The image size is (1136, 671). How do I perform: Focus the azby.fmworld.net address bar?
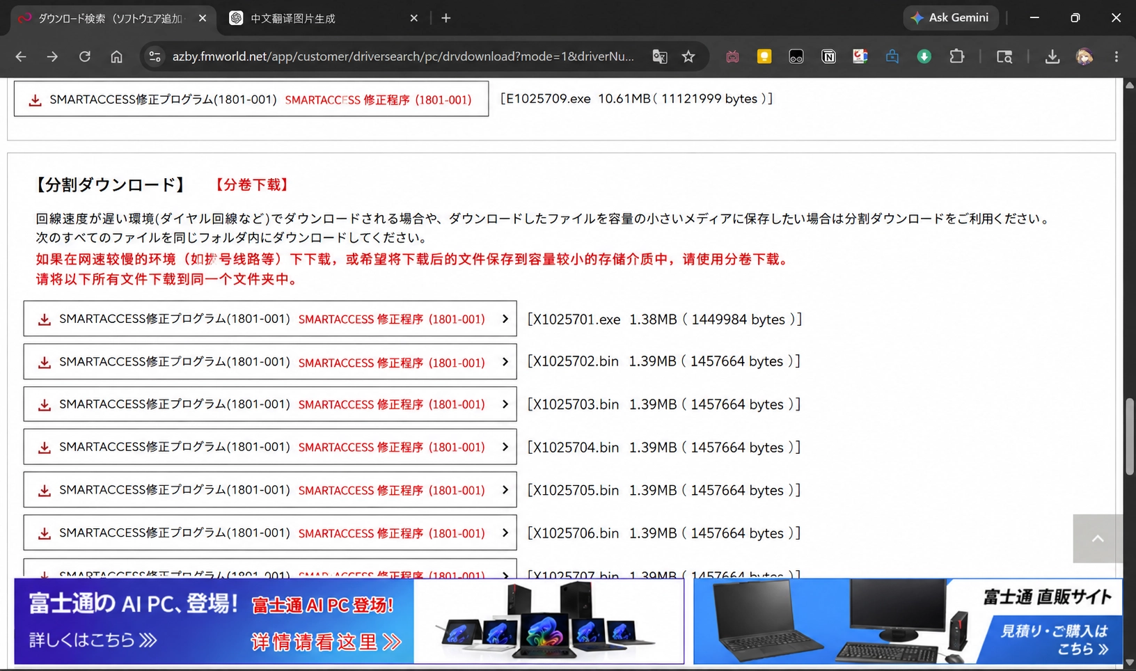[x=403, y=56]
